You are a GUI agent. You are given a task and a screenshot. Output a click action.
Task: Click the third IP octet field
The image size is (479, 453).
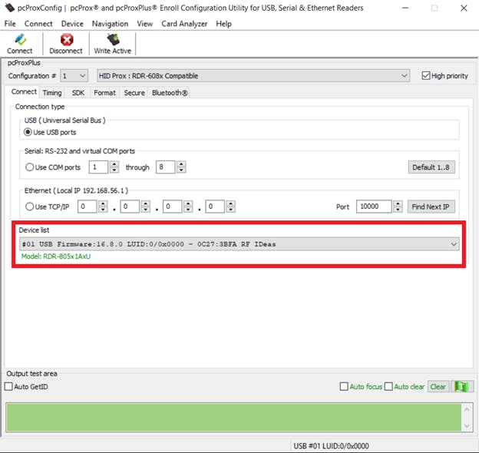(172, 207)
